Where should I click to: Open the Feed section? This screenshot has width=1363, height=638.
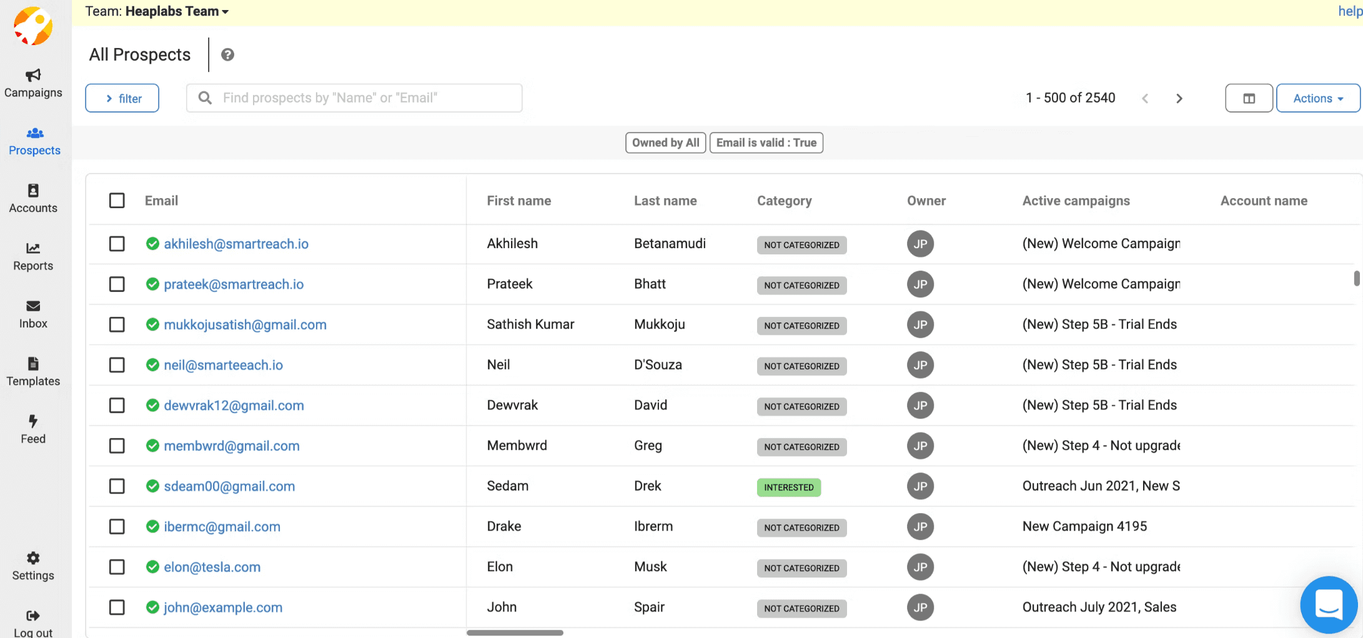point(33,430)
